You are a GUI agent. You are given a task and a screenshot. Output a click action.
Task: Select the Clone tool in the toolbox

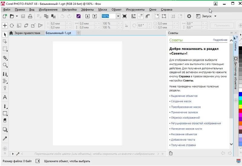pyautogui.click(x=5, y=74)
